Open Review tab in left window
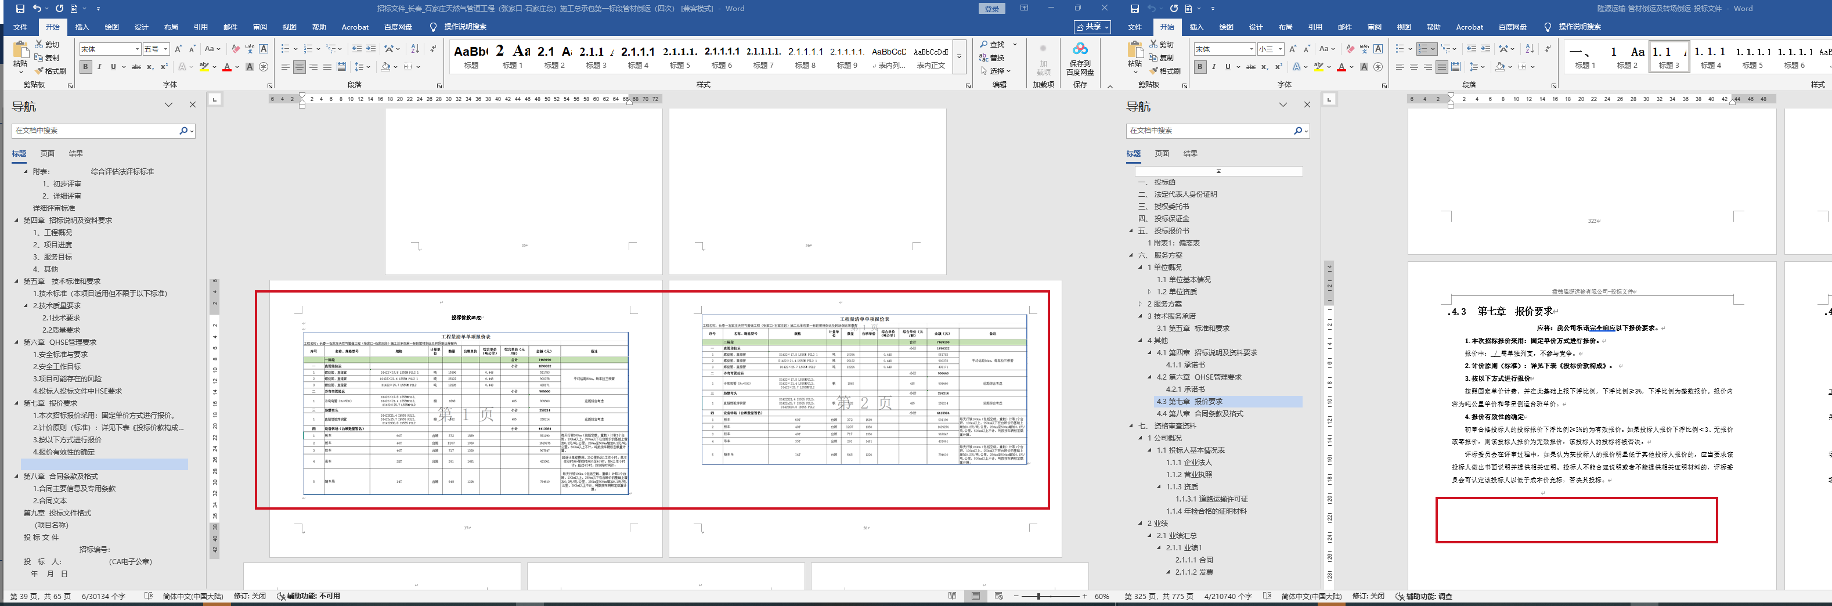Image resolution: width=1832 pixels, height=606 pixels. 259,27
